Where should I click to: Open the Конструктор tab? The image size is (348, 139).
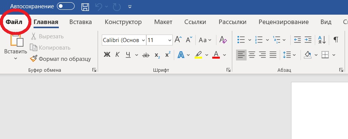[123, 22]
